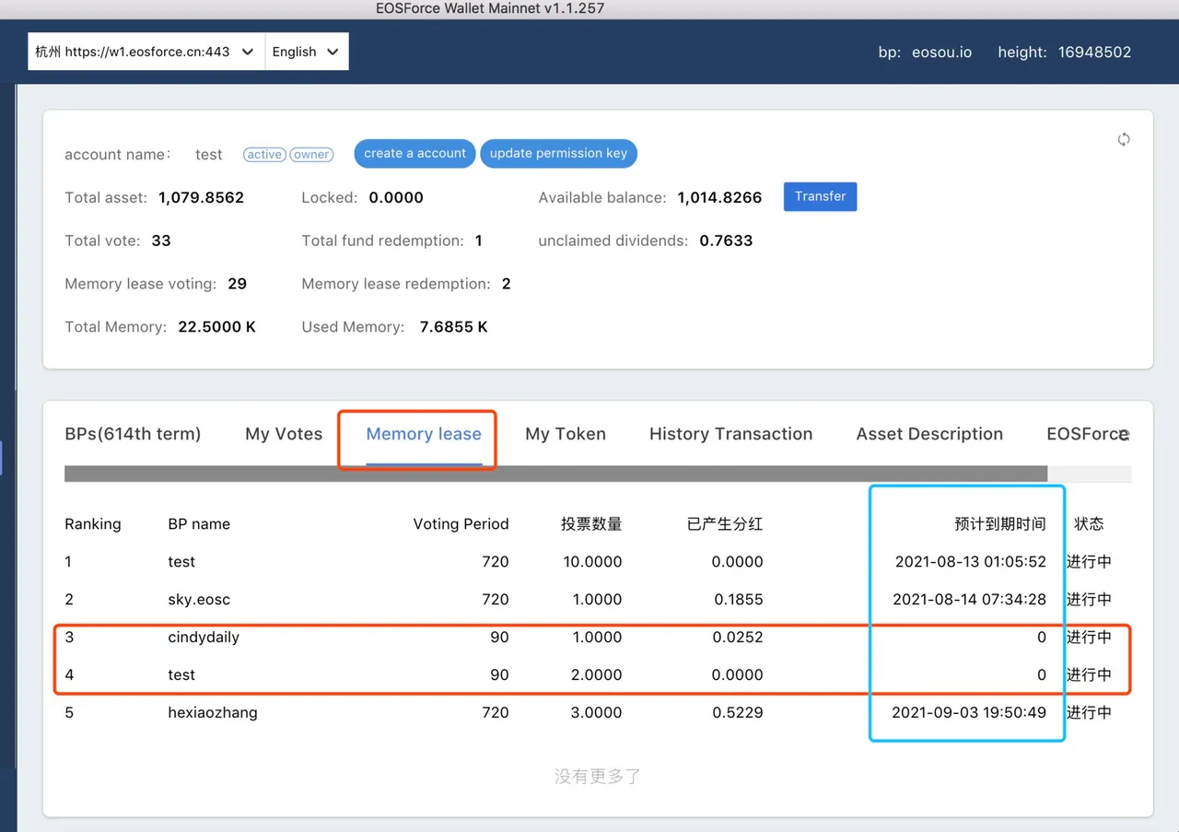The width and height of the screenshot is (1179, 832).
Task: Open the History Transaction tab
Action: [730, 434]
